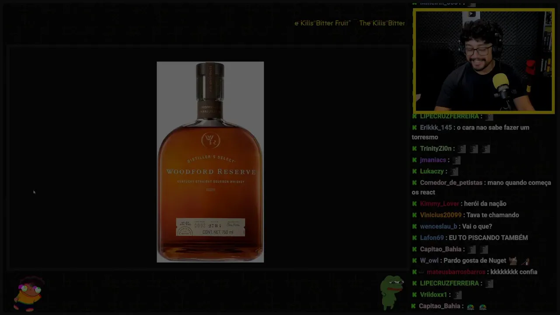Click the emote posted by jmaniacs

tap(456, 160)
